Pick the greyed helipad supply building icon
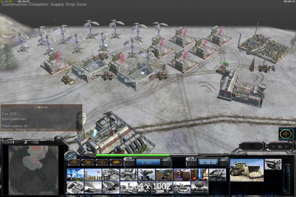Screen dimensions: 296x197 (111, 175)
